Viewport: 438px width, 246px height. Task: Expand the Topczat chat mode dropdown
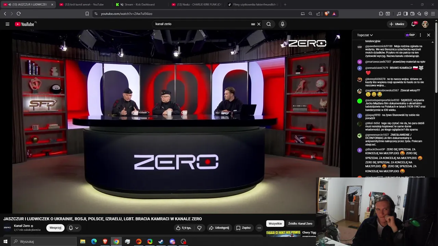[x=365, y=35]
